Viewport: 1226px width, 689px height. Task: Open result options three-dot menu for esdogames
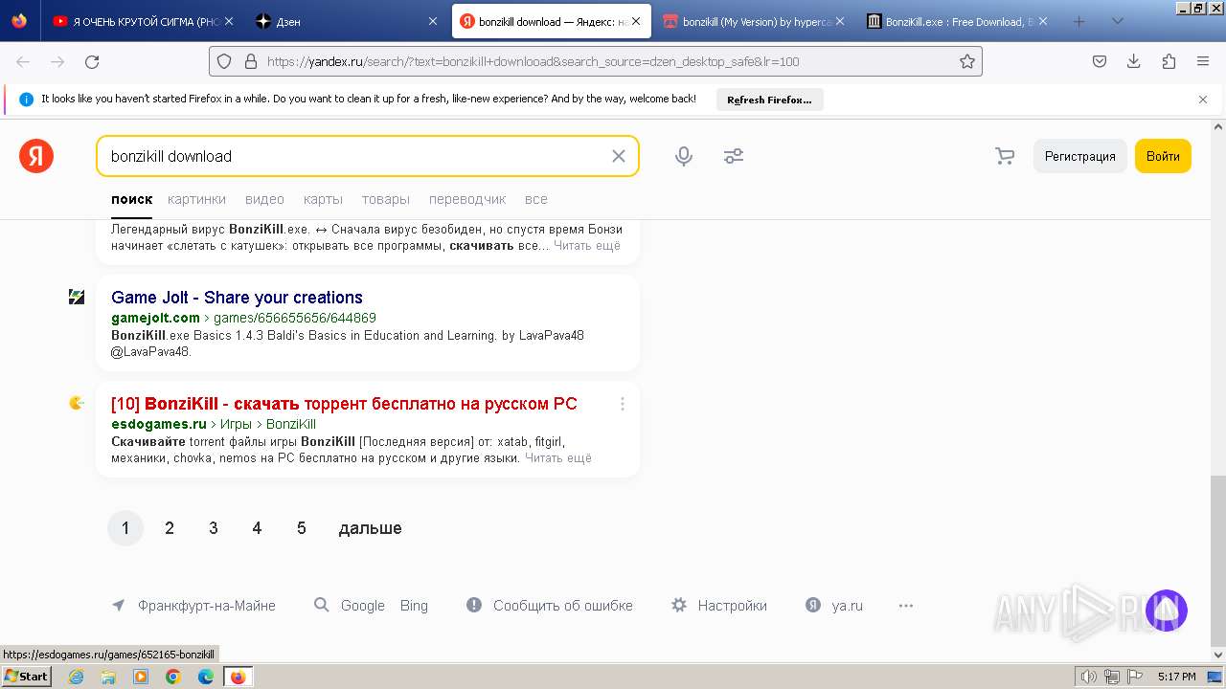(623, 404)
